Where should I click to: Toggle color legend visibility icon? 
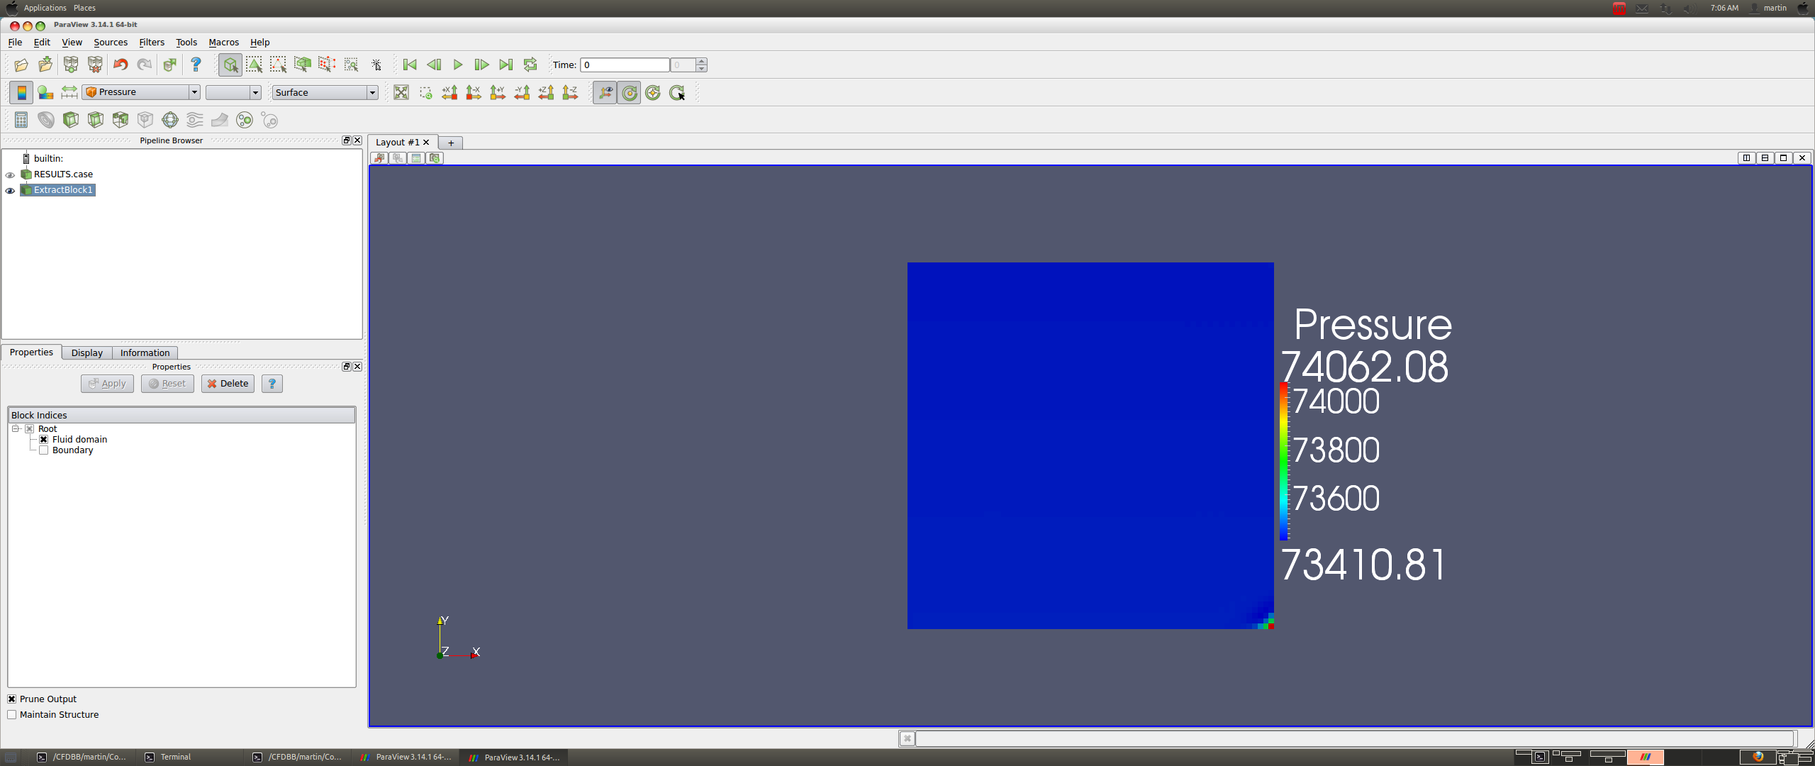click(21, 93)
